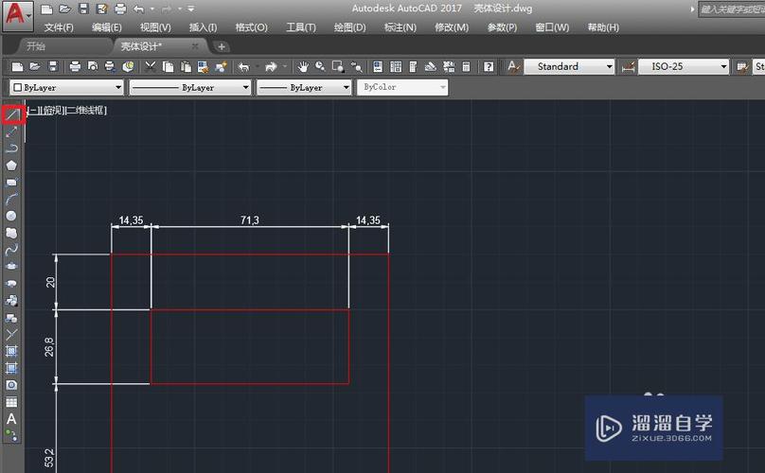Image resolution: width=765 pixels, height=473 pixels.
Task: Open the ISO-25 dimension style dropdown
Action: click(x=684, y=66)
